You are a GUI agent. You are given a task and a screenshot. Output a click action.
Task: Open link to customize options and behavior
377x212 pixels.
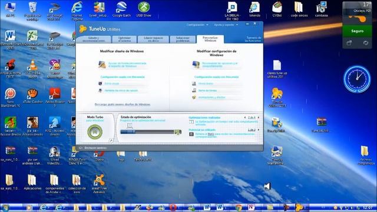[220, 64]
